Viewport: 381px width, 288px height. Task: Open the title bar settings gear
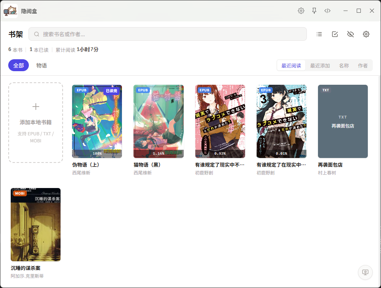(301, 11)
